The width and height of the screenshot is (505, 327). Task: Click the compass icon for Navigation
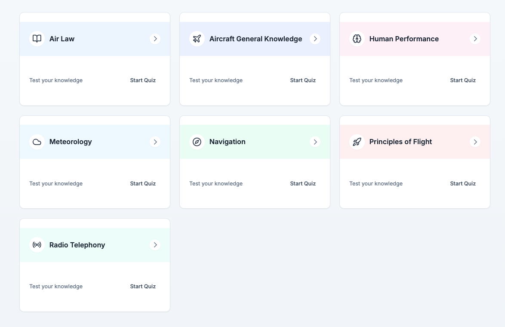point(197,142)
